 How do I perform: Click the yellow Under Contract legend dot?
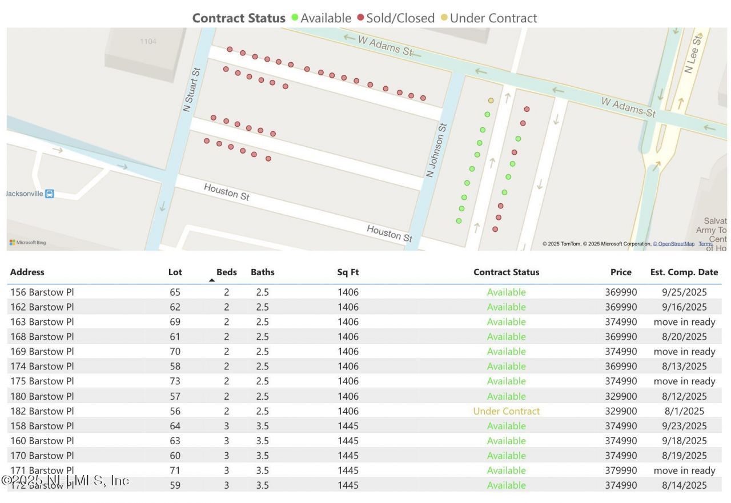point(444,18)
